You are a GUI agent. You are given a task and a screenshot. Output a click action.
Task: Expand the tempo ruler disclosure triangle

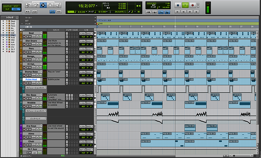coord(22,24)
